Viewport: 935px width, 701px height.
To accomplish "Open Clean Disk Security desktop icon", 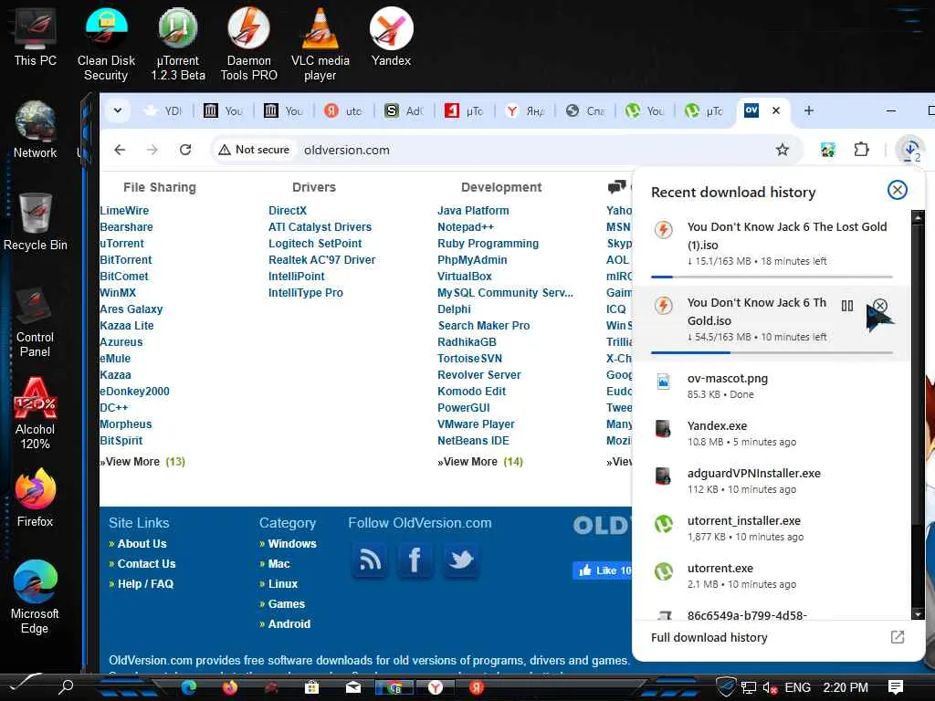I will point(106,44).
